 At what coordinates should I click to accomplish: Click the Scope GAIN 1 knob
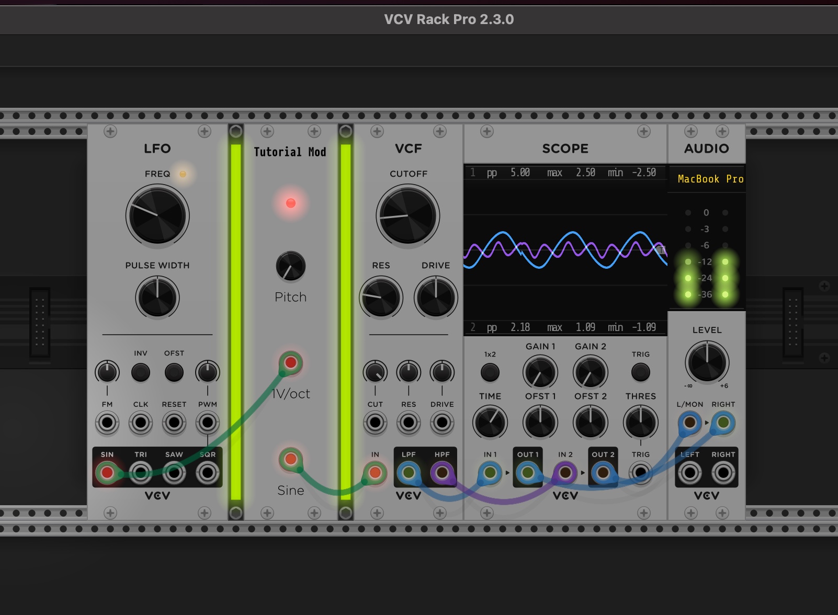(540, 372)
